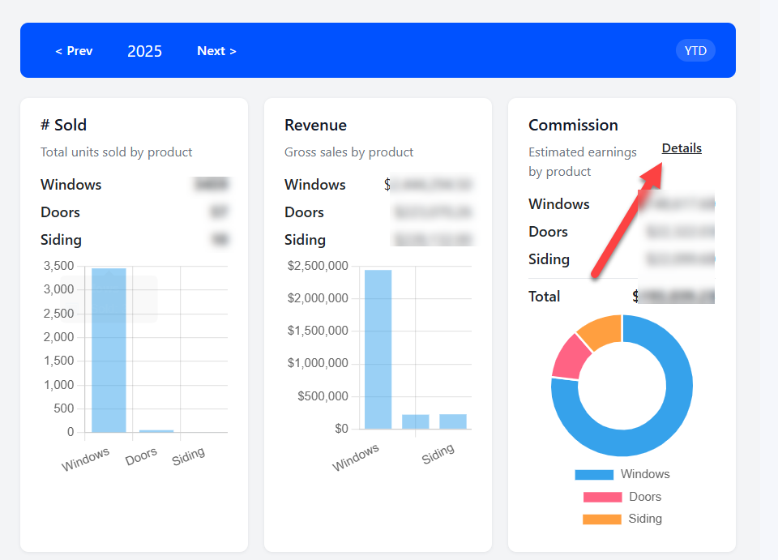
Task: Select the 'Revenue' card heading
Action: click(315, 125)
